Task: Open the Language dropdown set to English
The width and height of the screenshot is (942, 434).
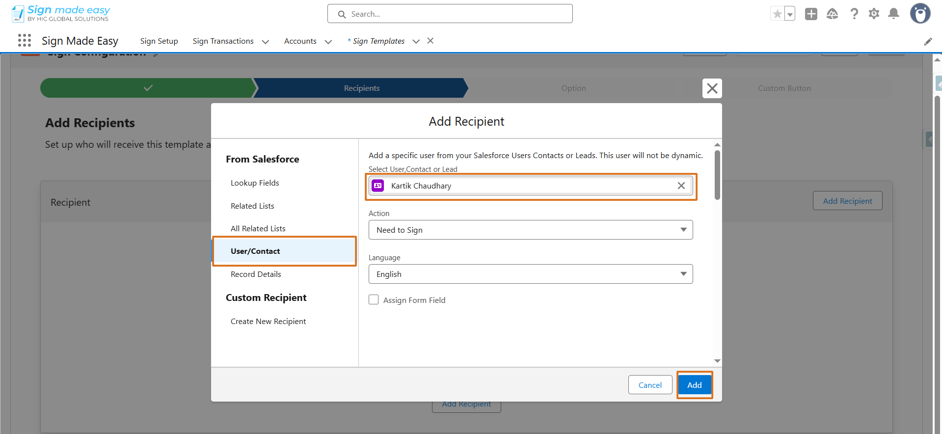Action: tap(531, 274)
